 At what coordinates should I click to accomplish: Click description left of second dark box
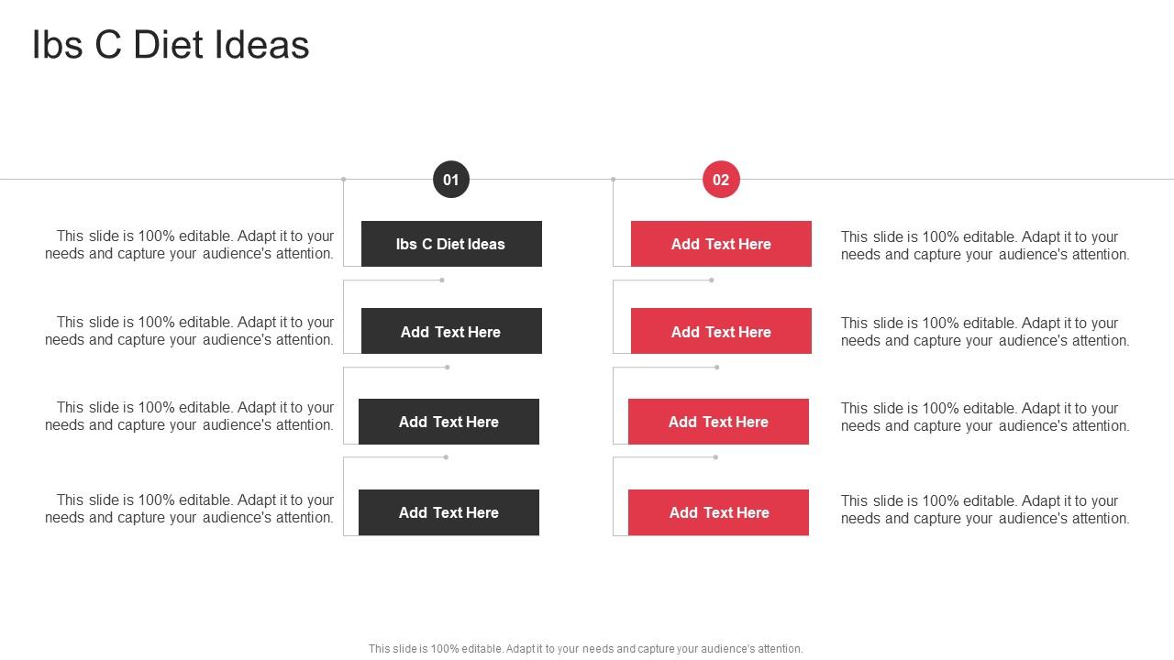click(x=189, y=331)
